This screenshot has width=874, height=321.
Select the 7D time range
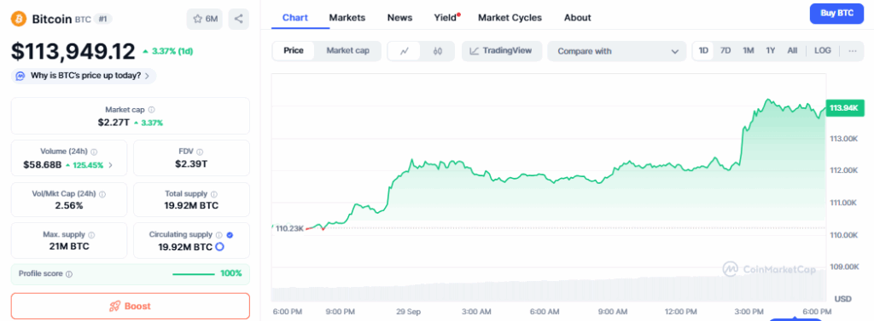coord(725,50)
